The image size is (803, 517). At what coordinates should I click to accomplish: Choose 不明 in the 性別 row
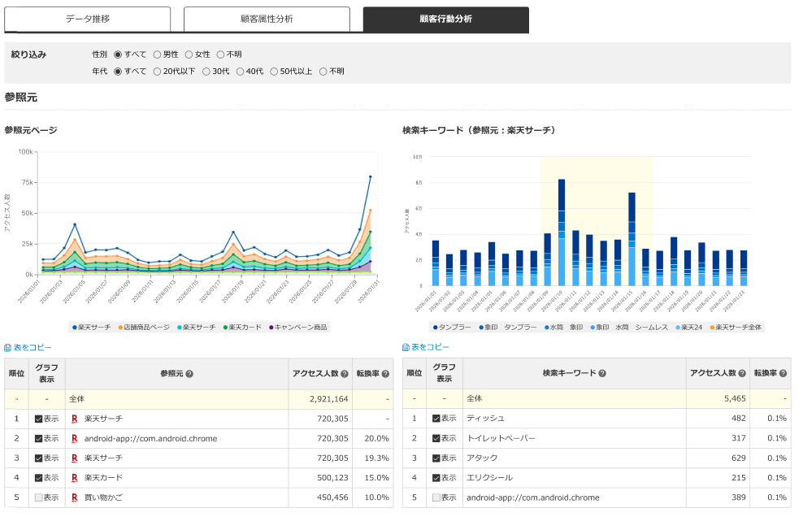221,54
